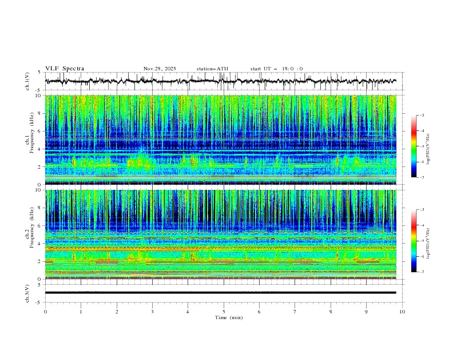Click the time axis tick label '6'
Screen dimensions: 453x350
[x=259, y=312]
